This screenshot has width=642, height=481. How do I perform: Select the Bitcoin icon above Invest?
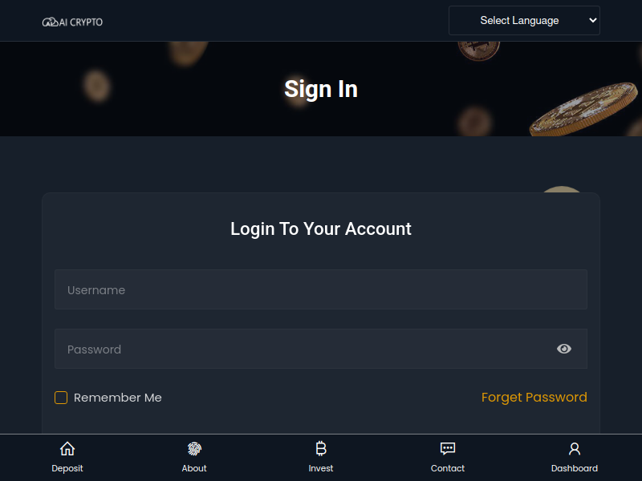[x=321, y=449]
